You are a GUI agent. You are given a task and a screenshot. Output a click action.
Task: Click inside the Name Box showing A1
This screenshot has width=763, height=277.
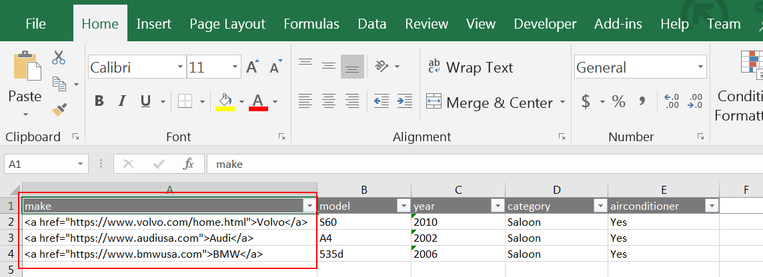(40, 164)
